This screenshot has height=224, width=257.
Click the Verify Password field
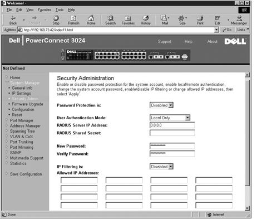(172, 154)
